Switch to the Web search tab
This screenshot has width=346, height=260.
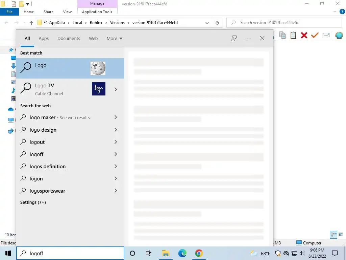[x=93, y=39]
